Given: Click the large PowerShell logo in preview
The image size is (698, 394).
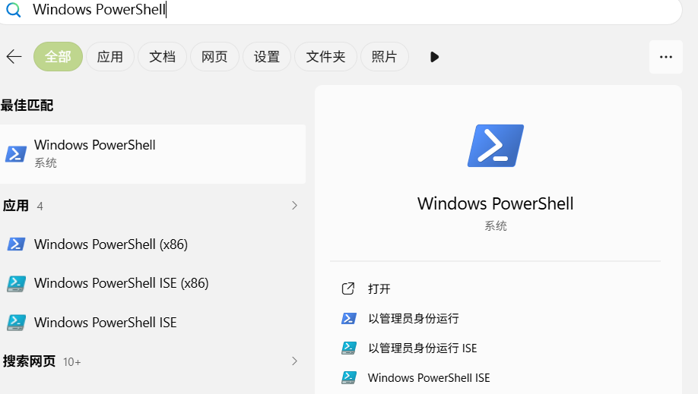Looking at the screenshot, I should click(496, 146).
